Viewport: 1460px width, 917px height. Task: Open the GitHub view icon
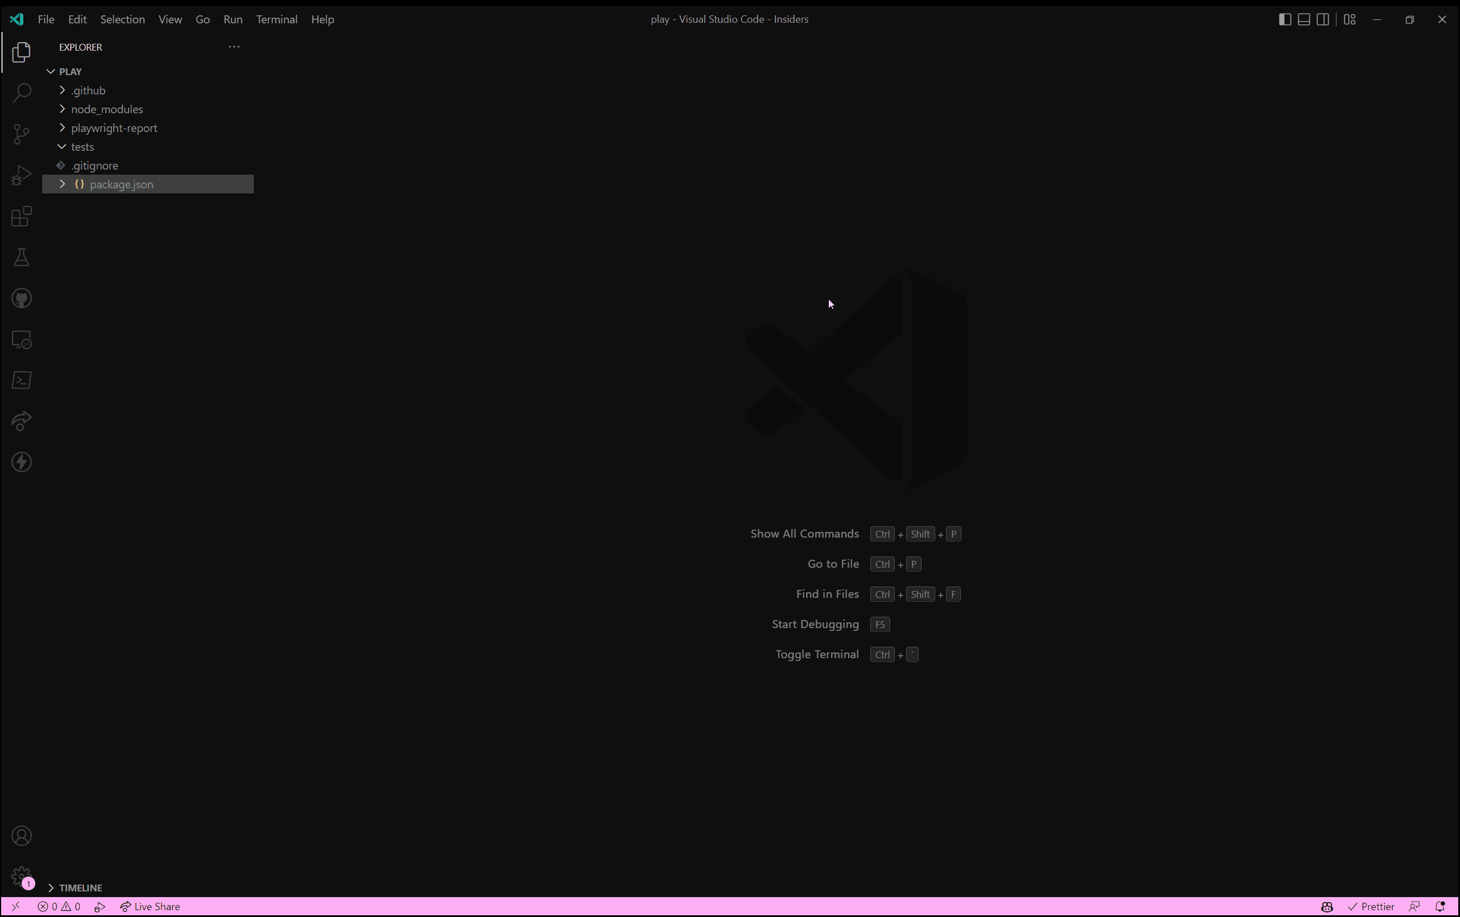(x=21, y=298)
